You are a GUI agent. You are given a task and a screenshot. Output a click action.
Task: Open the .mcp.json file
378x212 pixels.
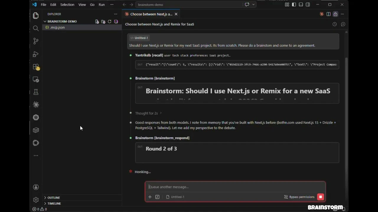pyautogui.click(x=57, y=27)
